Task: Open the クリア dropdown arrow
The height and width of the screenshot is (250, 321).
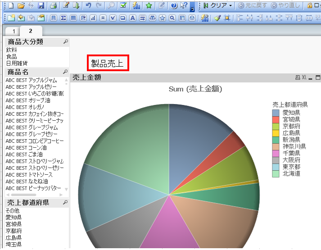Action: [x=231, y=5]
